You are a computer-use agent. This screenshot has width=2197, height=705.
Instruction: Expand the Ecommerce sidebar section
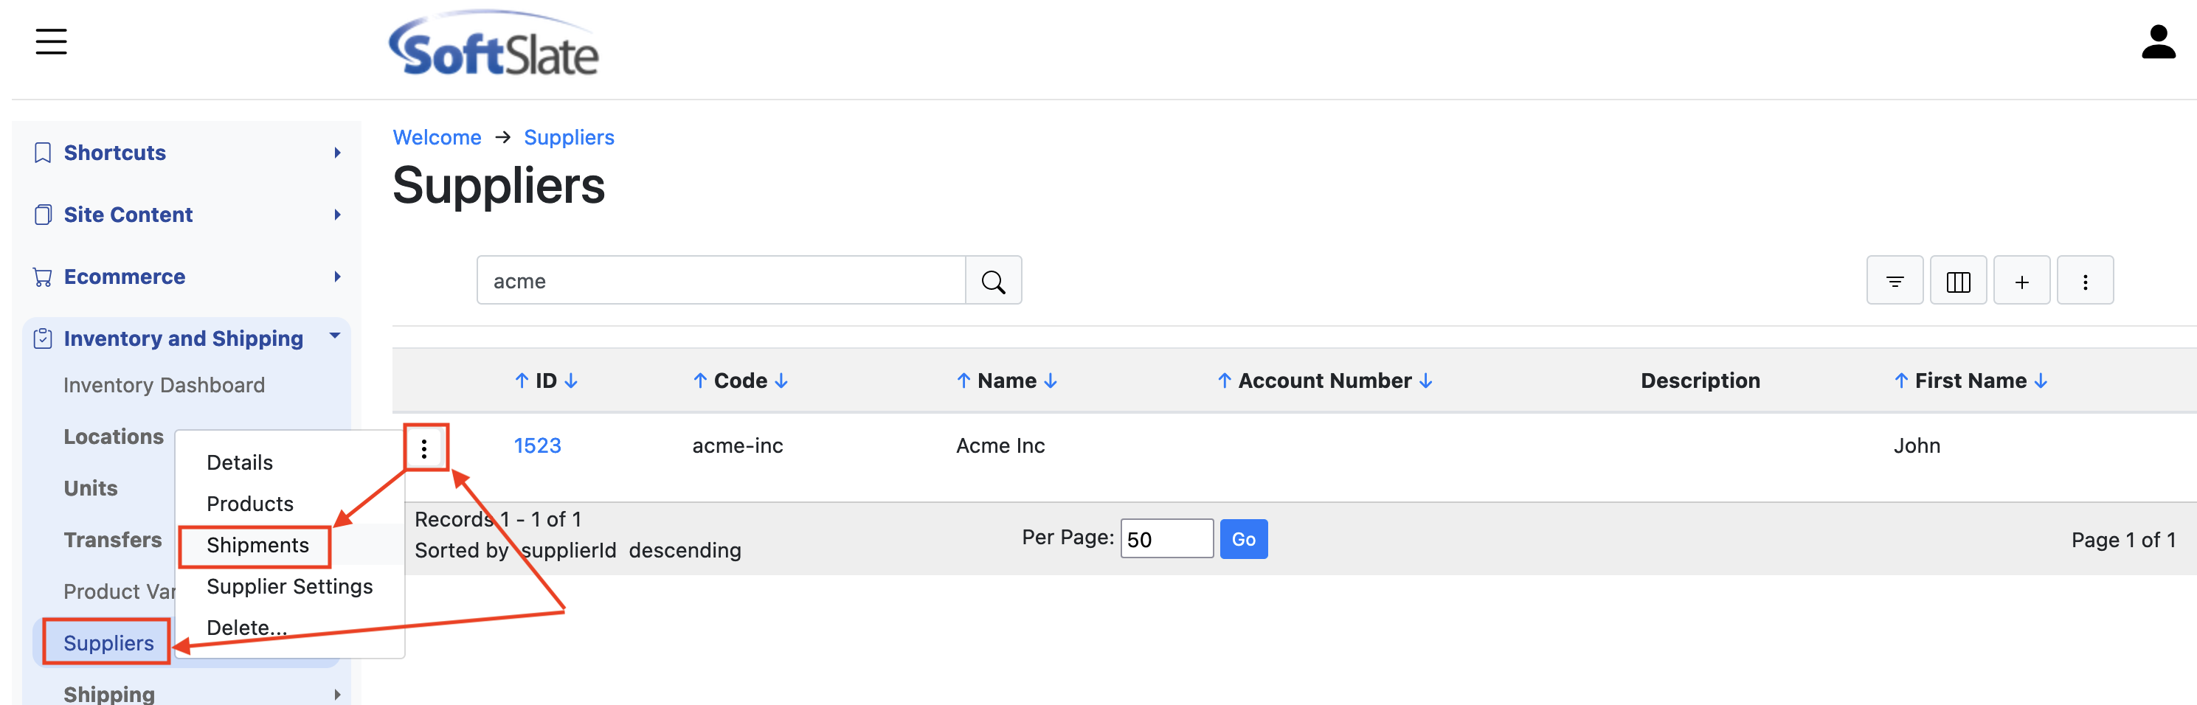coord(187,277)
